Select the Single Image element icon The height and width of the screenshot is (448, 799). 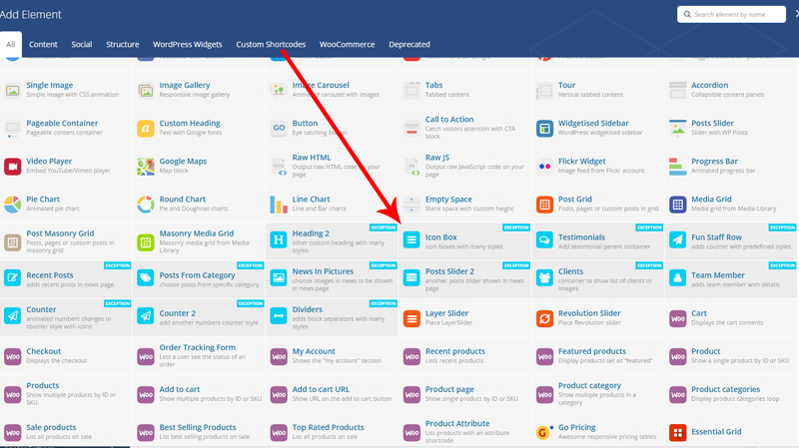12,91
